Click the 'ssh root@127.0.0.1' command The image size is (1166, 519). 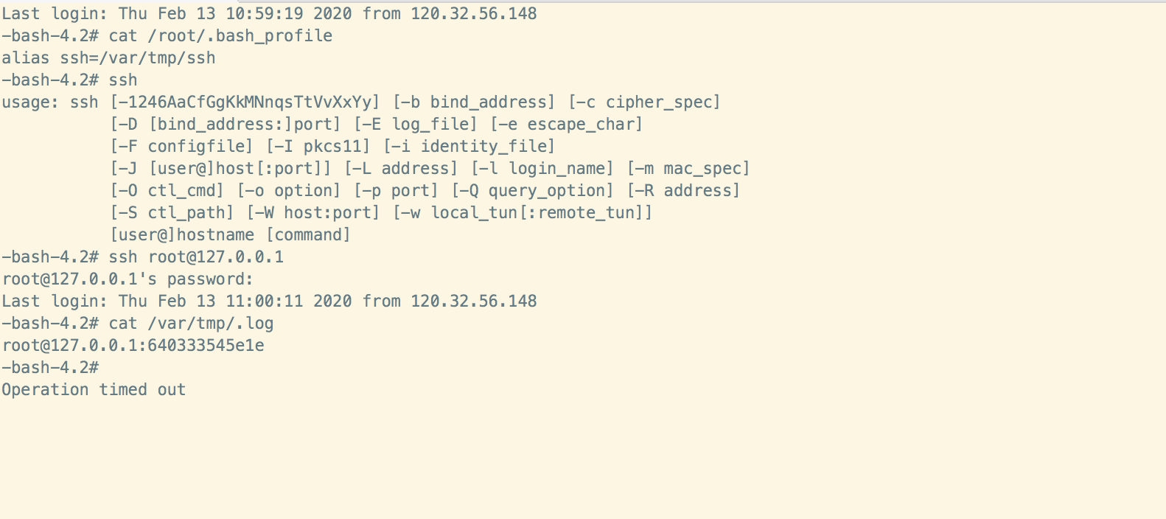tap(196, 257)
